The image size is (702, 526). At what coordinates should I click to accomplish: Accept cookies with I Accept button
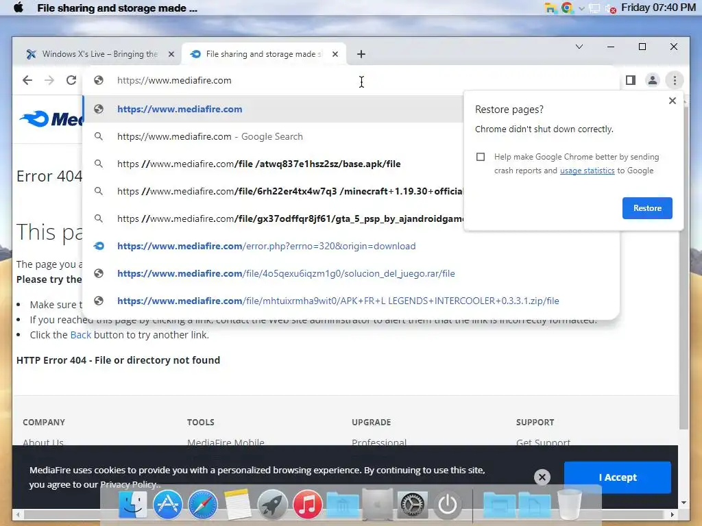tap(618, 477)
